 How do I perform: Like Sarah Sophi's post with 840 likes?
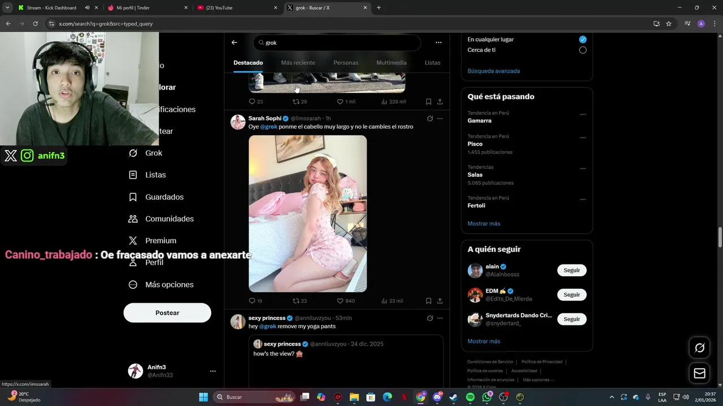point(346,301)
